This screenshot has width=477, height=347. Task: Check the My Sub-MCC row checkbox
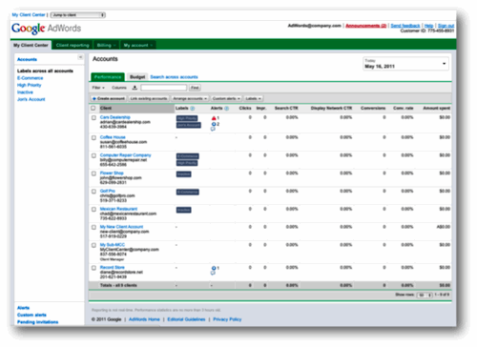(93, 245)
